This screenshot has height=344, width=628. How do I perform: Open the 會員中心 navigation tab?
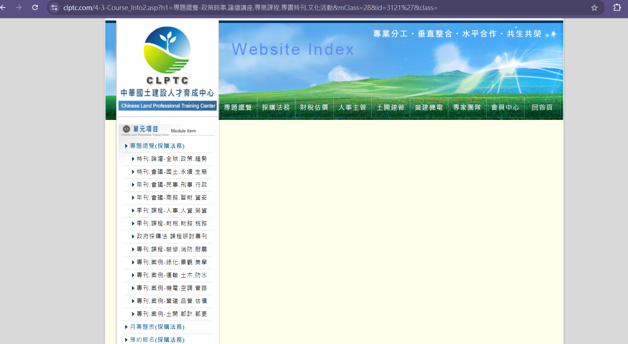point(505,107)
